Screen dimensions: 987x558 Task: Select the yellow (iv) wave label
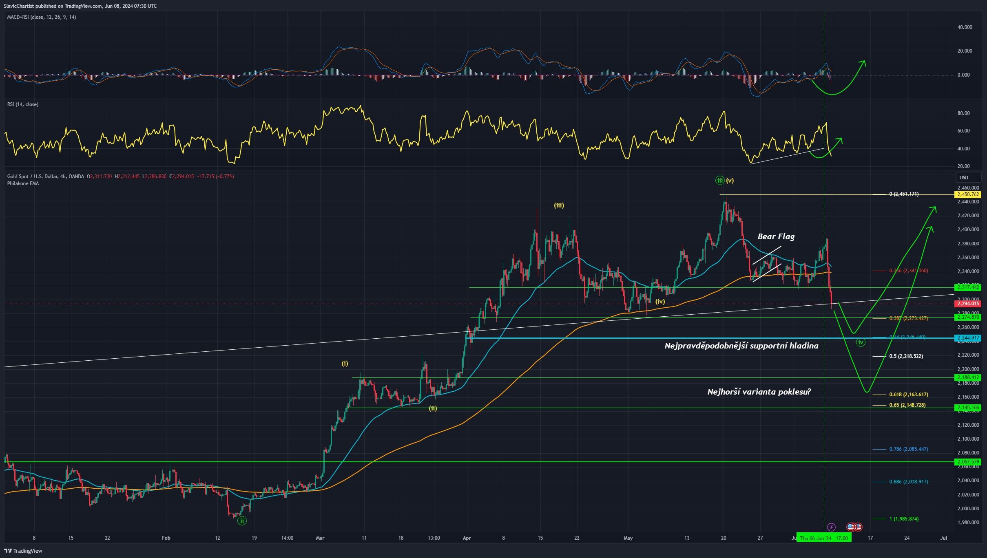(660, 302)
